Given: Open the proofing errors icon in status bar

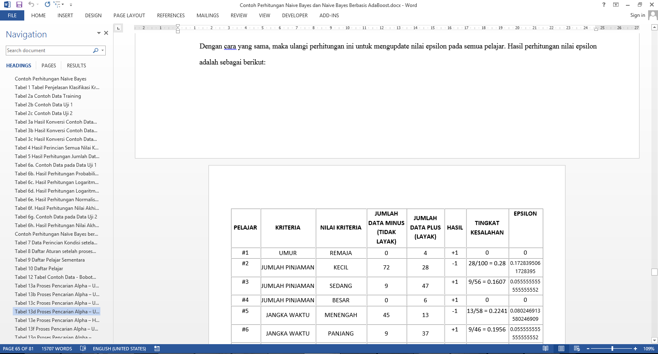Looking at the screenshot, I should coord(83,349).
